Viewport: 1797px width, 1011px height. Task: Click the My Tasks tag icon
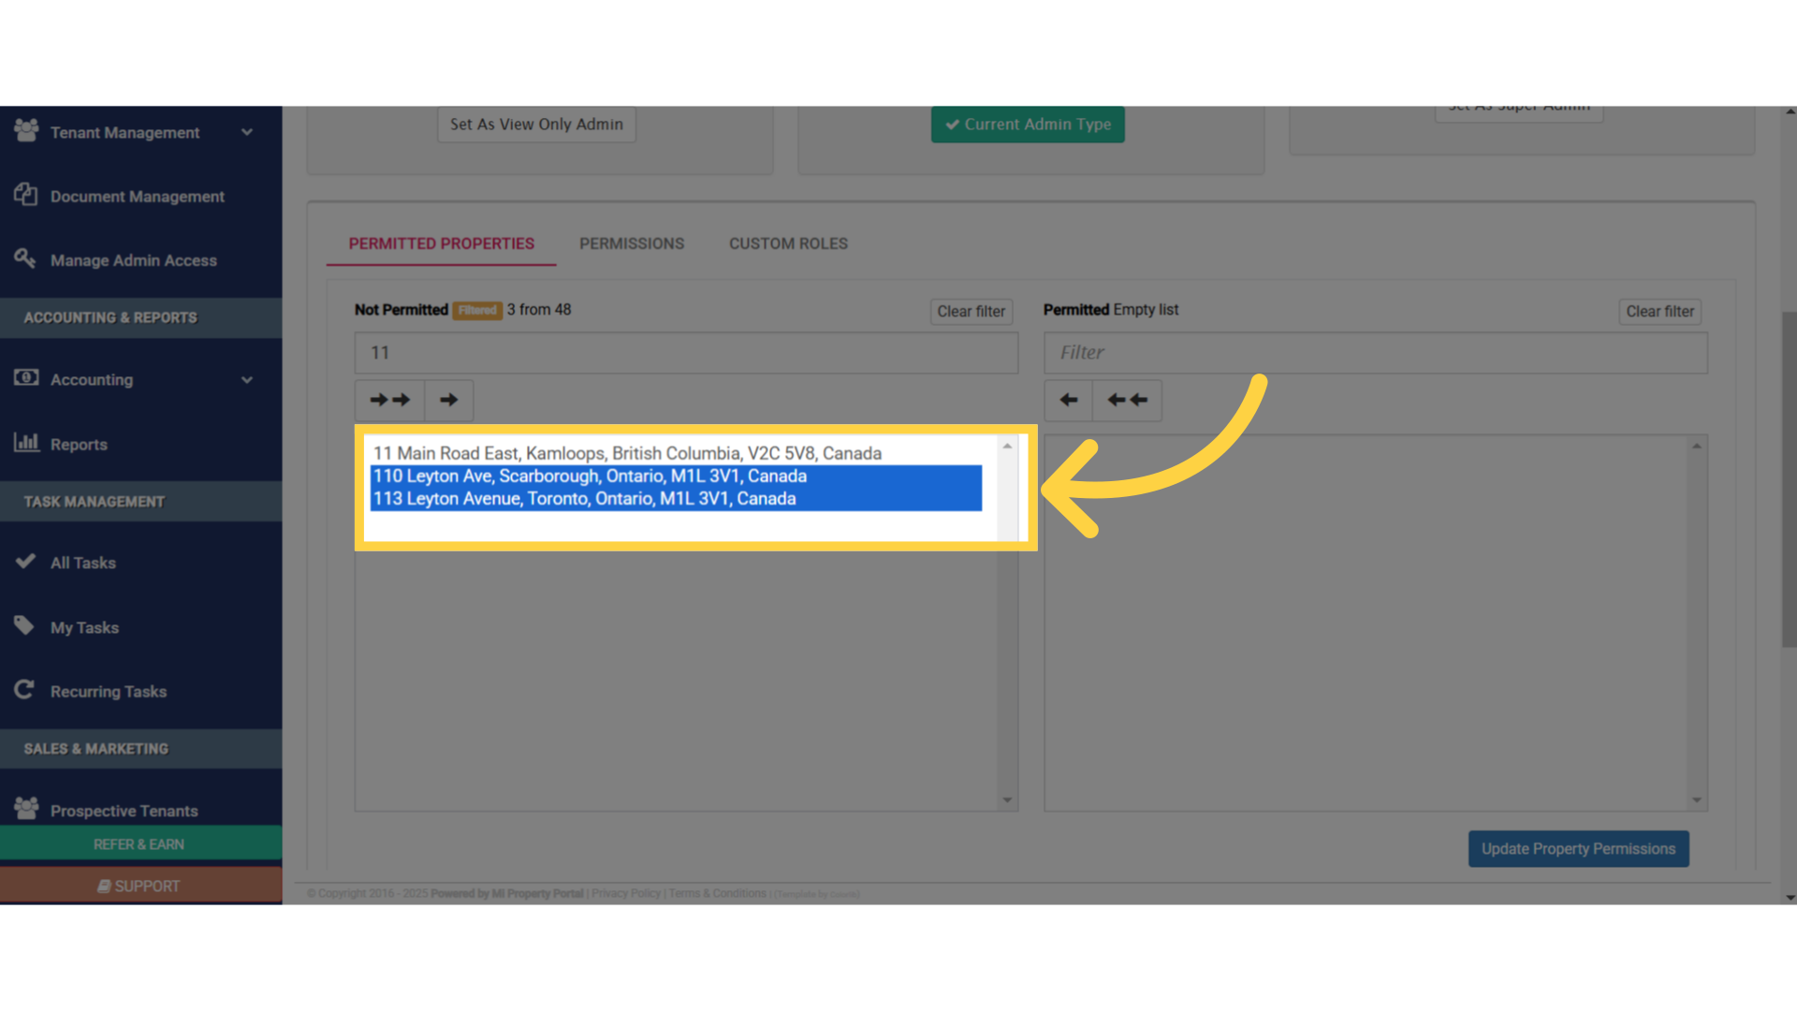coord(25,625)
